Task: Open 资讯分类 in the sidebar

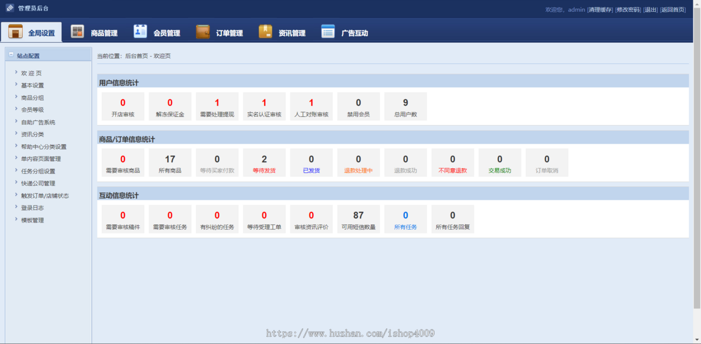Action: (x=33, y=134)
